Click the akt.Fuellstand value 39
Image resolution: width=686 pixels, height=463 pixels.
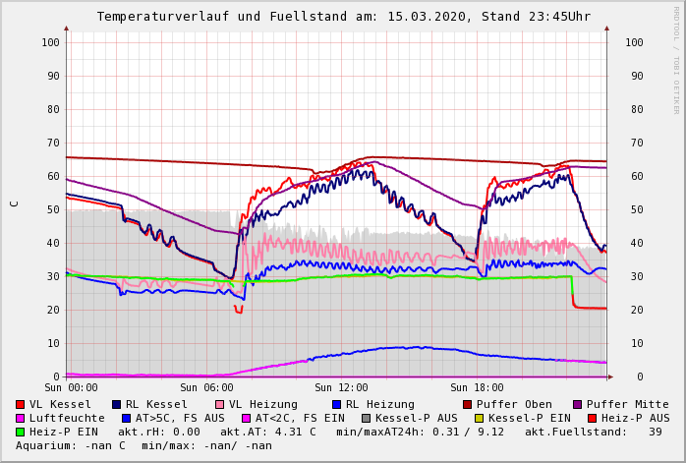point(655,432)
